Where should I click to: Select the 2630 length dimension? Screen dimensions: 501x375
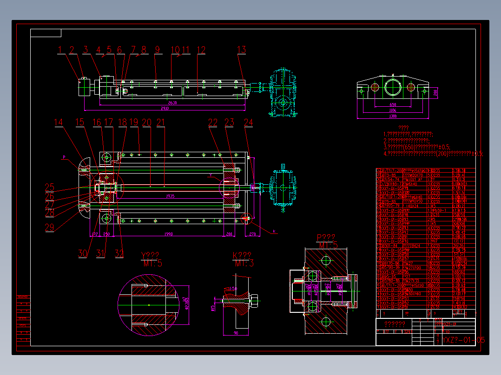pyautogui.click(x=172, y=103)
